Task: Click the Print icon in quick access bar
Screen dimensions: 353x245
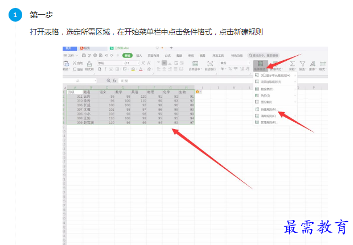Action: pyautogui.click(x=95, y=55)
